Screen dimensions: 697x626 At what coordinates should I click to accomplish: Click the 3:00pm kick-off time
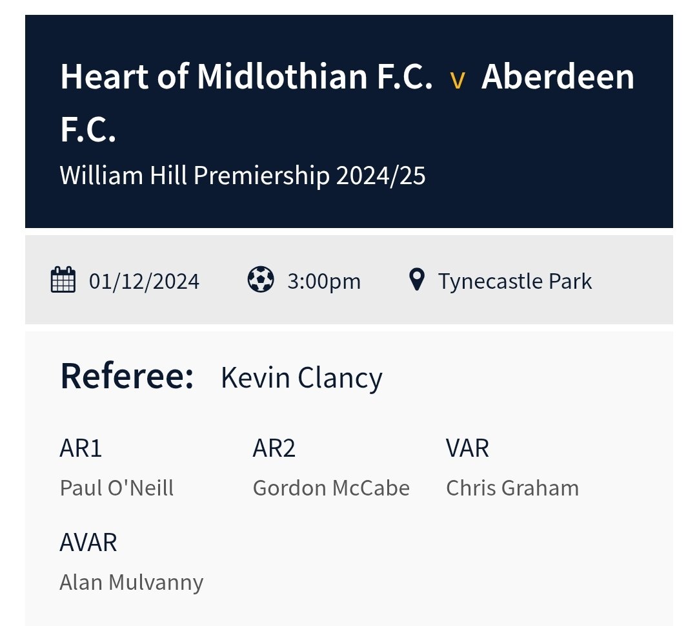click(323, 282)
